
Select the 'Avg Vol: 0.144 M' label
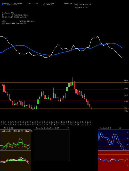[83, 5]
